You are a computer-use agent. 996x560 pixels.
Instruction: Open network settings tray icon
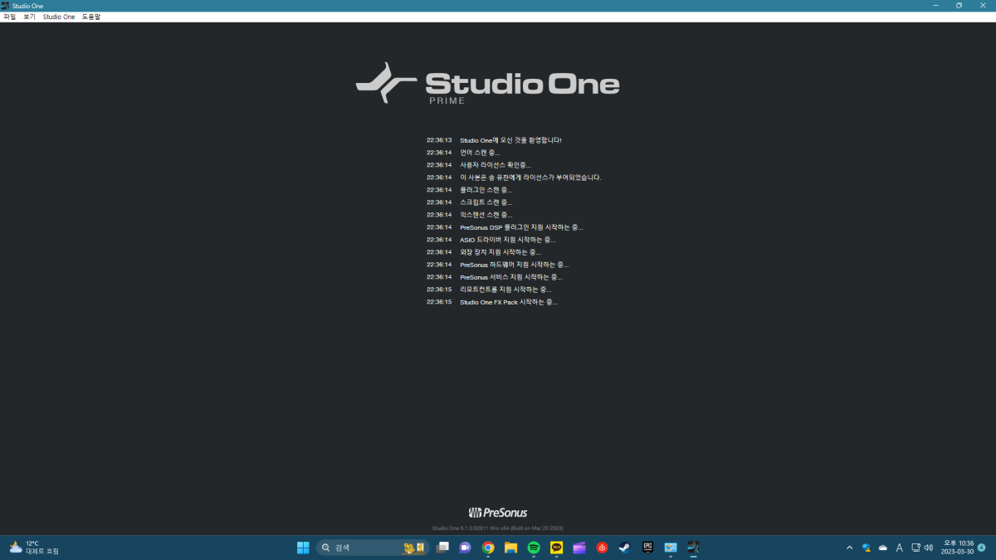point(915,548)
